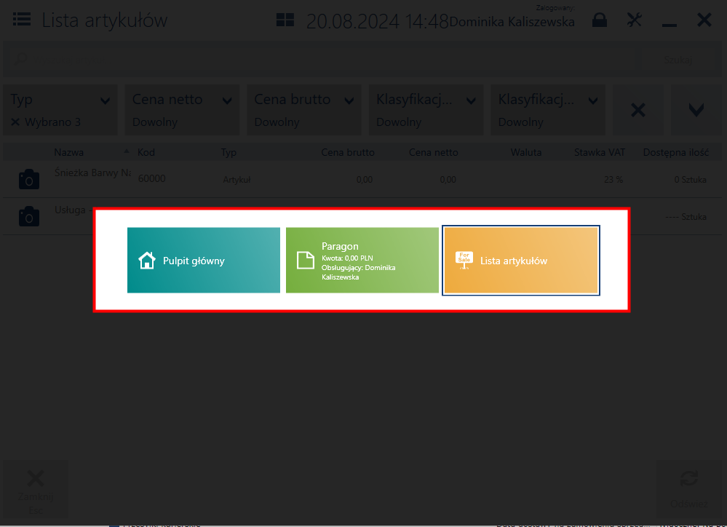Remove the Wybrano 3 type selection
Screen dimensions: 727x527
[x=15, y=122]
